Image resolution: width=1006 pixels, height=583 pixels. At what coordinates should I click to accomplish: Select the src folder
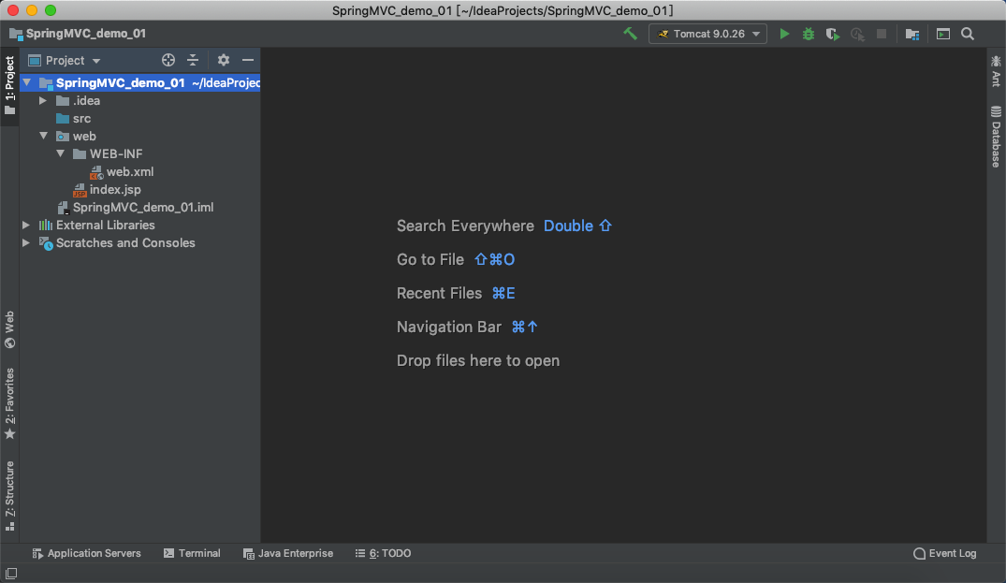click(81, 119)
